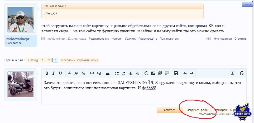The width and height of the screenshot is (254, 123).
Task: Go to page 2 of the thread
Action: tap(49, 60)
